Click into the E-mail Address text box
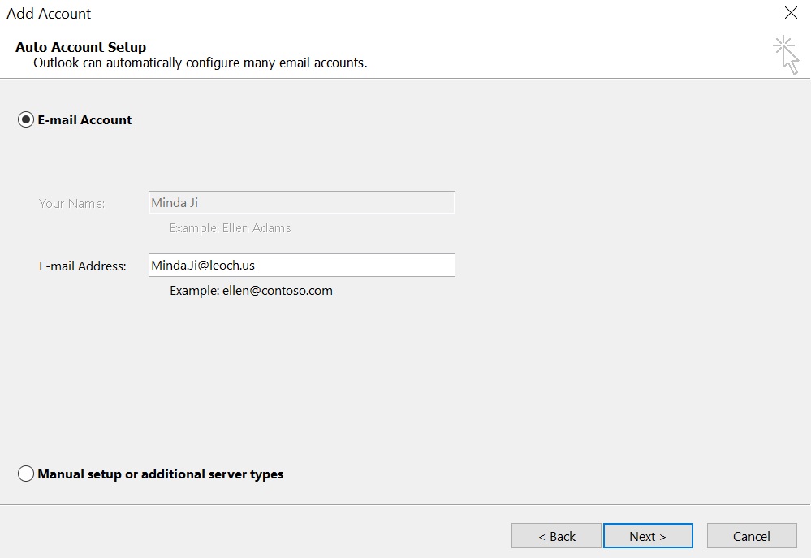This screenshot has width=811, height=558. click(x=301, y=265)
